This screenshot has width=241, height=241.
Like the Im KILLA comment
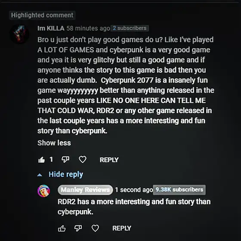tap(41, 160)
